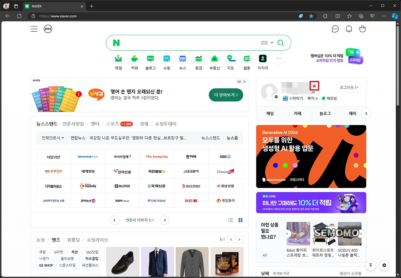Open the 카페 shortcut icon

pos(135,59)
